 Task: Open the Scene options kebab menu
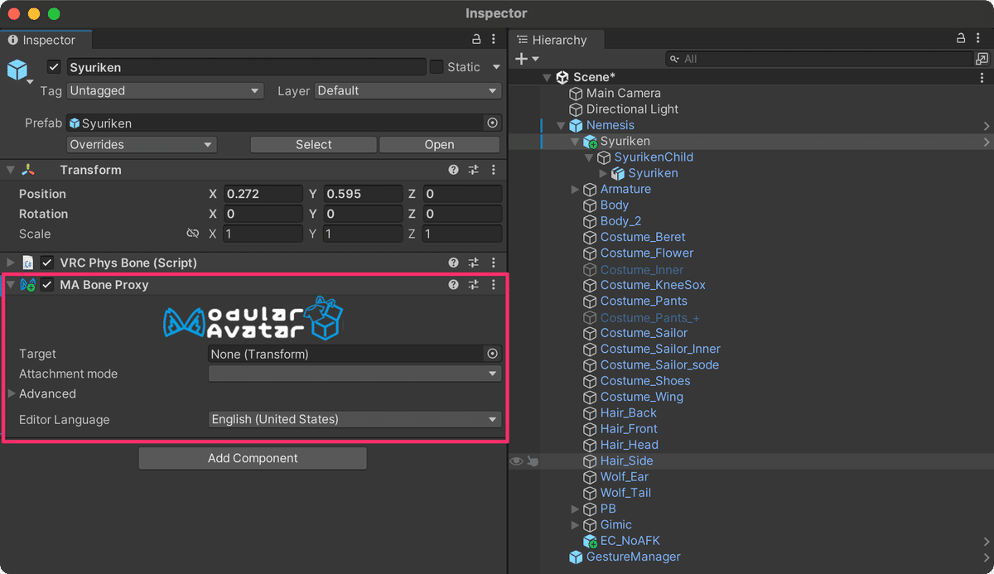click(982, 77)
